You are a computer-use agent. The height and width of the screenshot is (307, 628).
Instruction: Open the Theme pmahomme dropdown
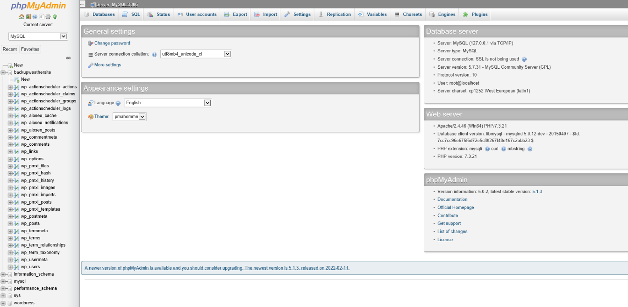pyautogui.click(x=129, y=117)
